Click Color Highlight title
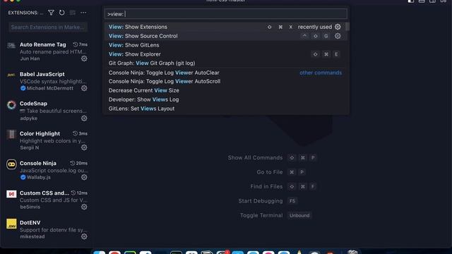Screen dimensions: 452x254 tap(40, 133)
